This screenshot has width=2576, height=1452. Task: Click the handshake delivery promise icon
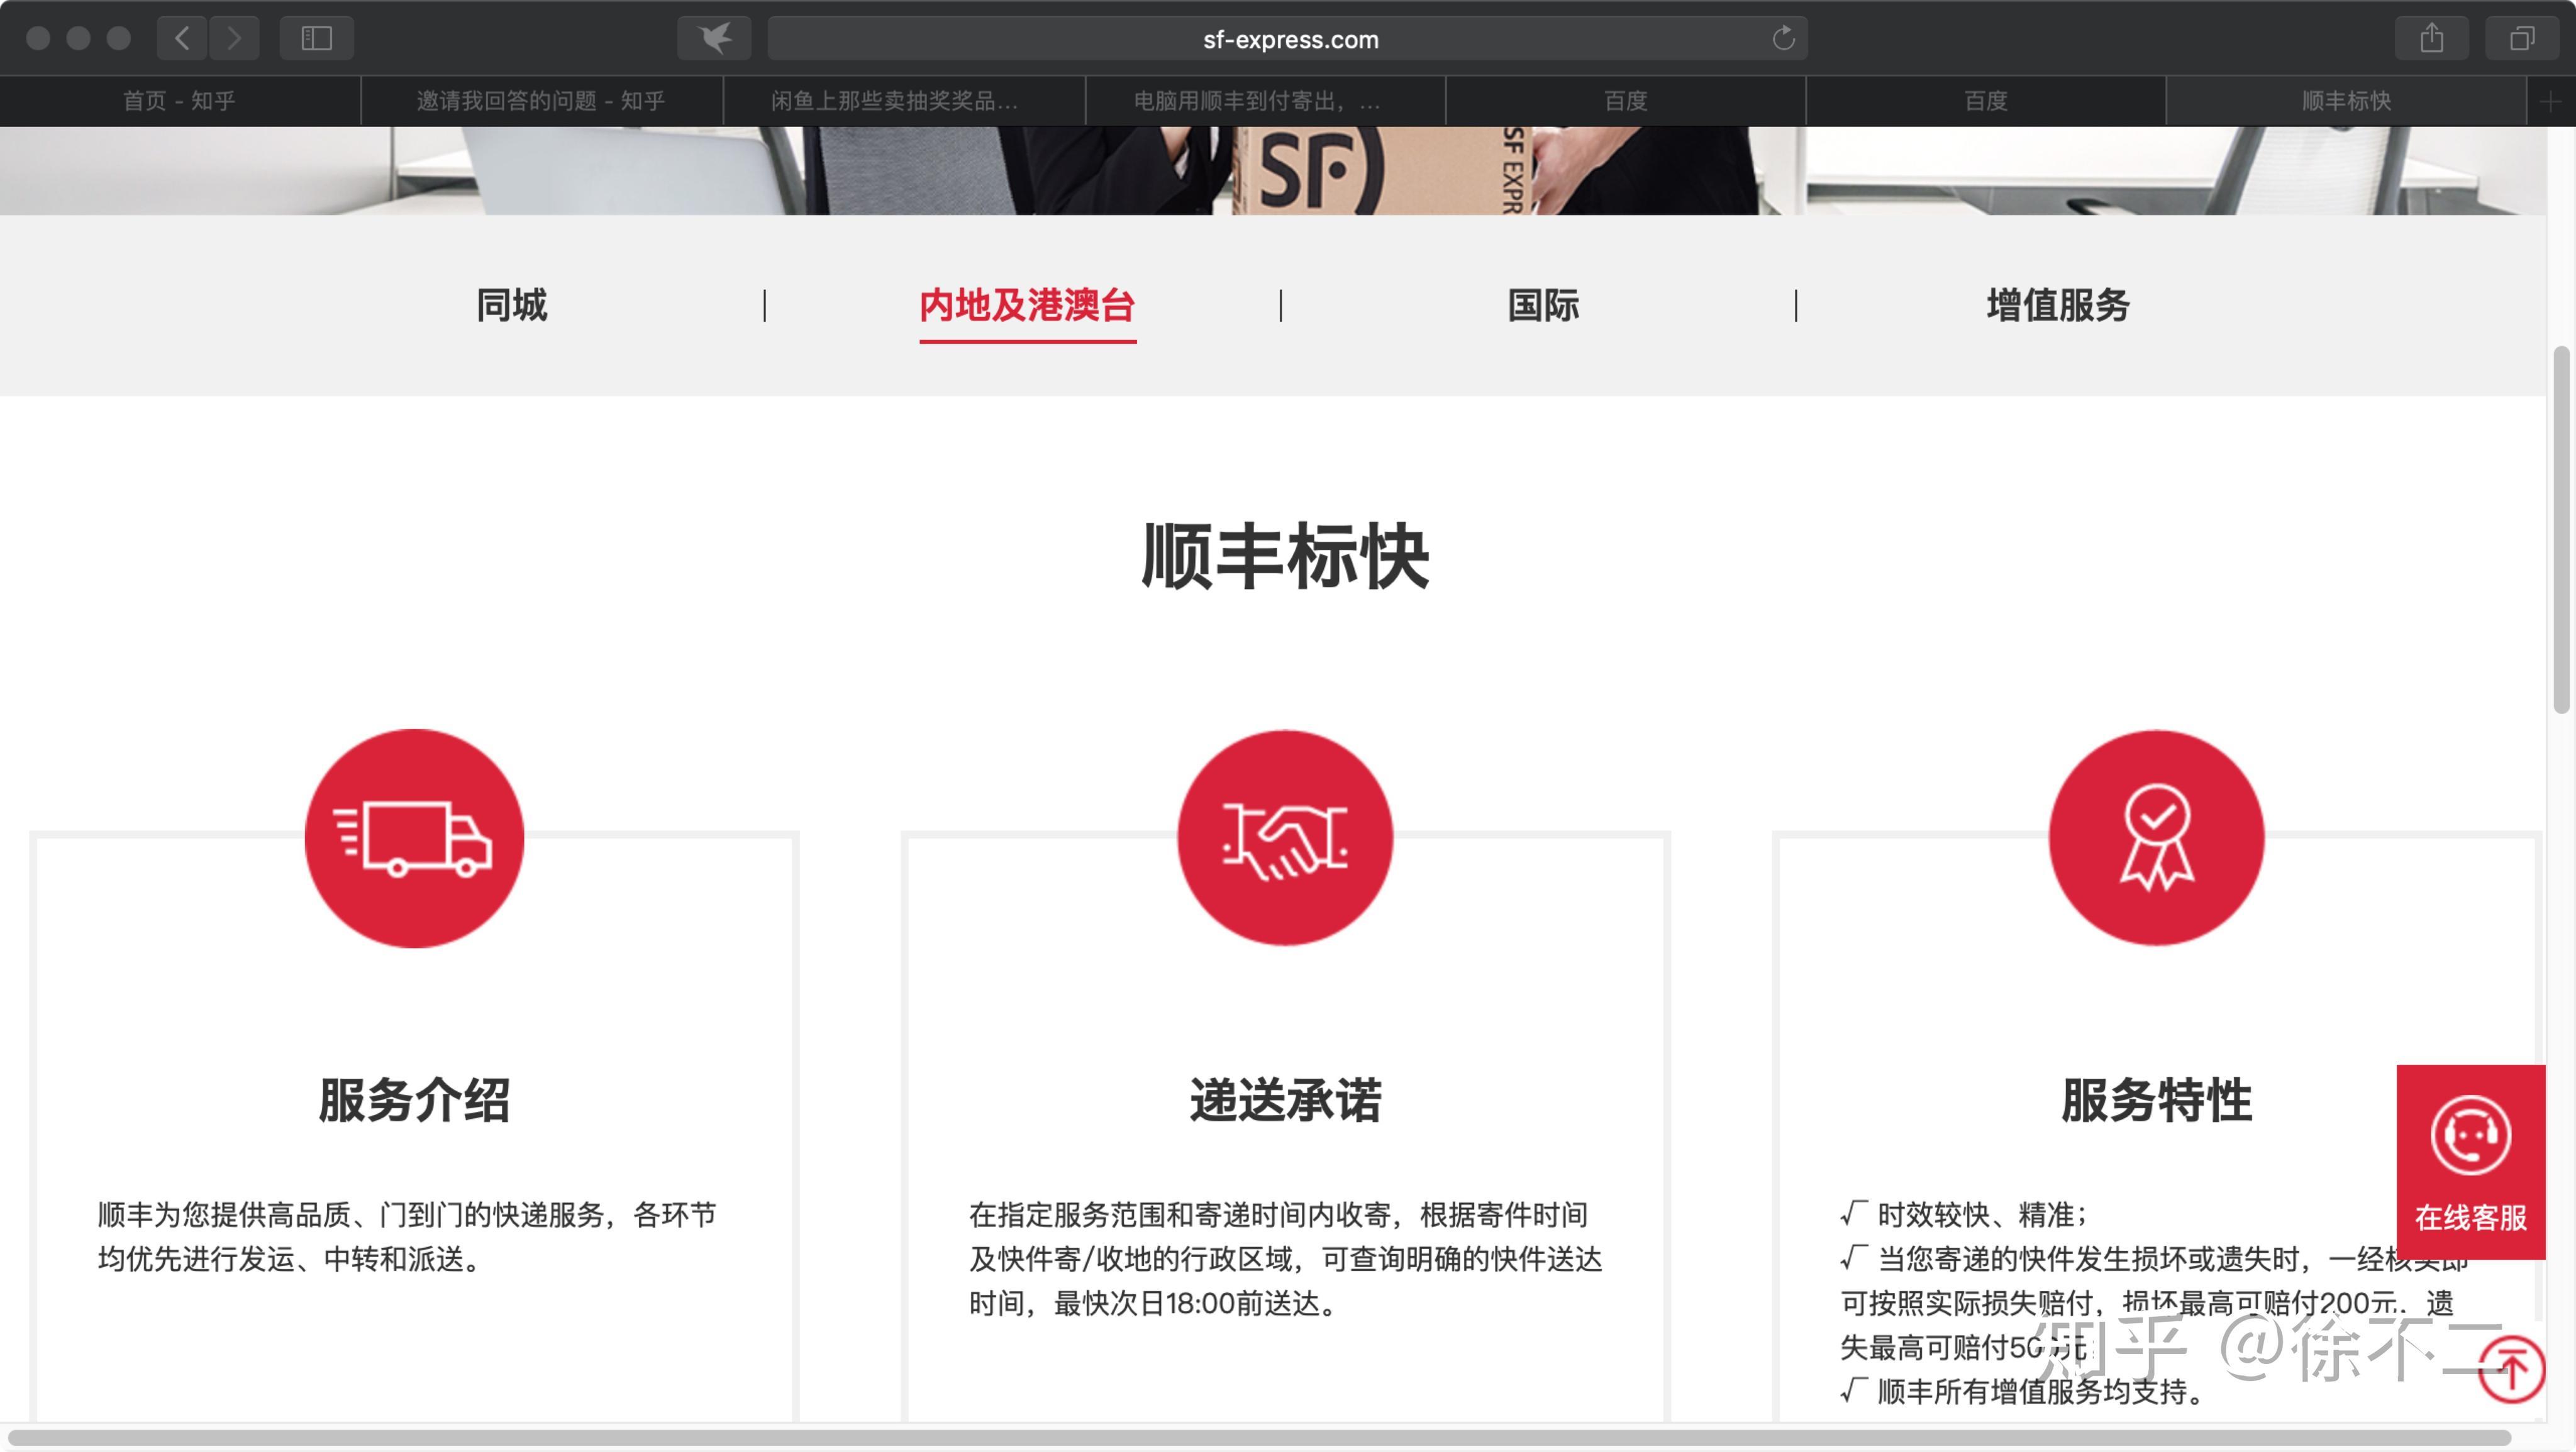point(1285,839)
